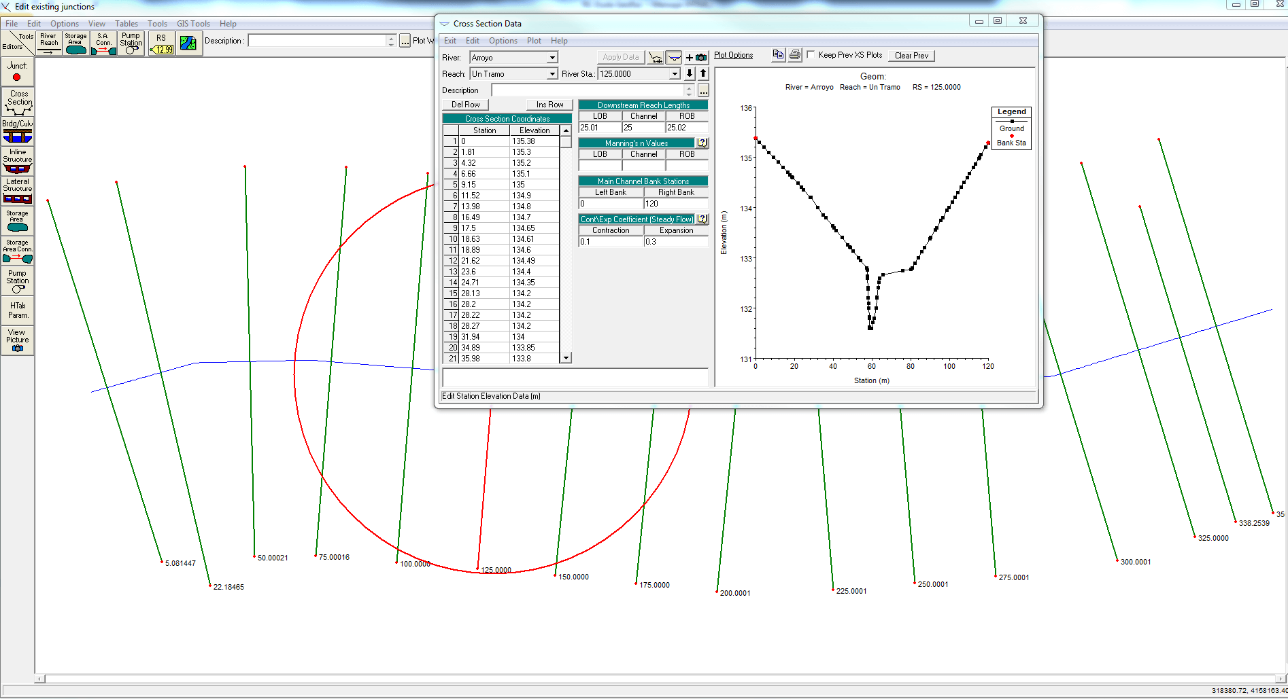Select the River Reach drawing tool

48,43
